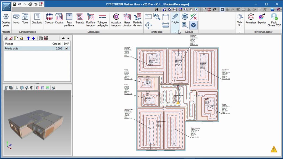Open quick access export dropdown arrow
This screenshot has width=283, height=159.
(43, 4)
